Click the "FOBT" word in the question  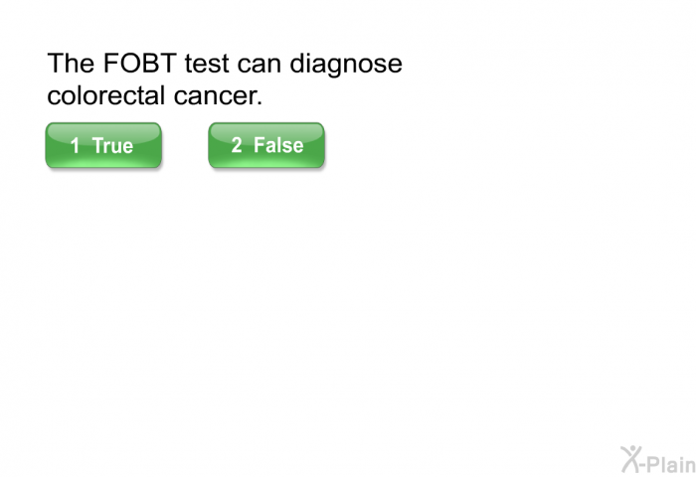click(x=140, y=63)
